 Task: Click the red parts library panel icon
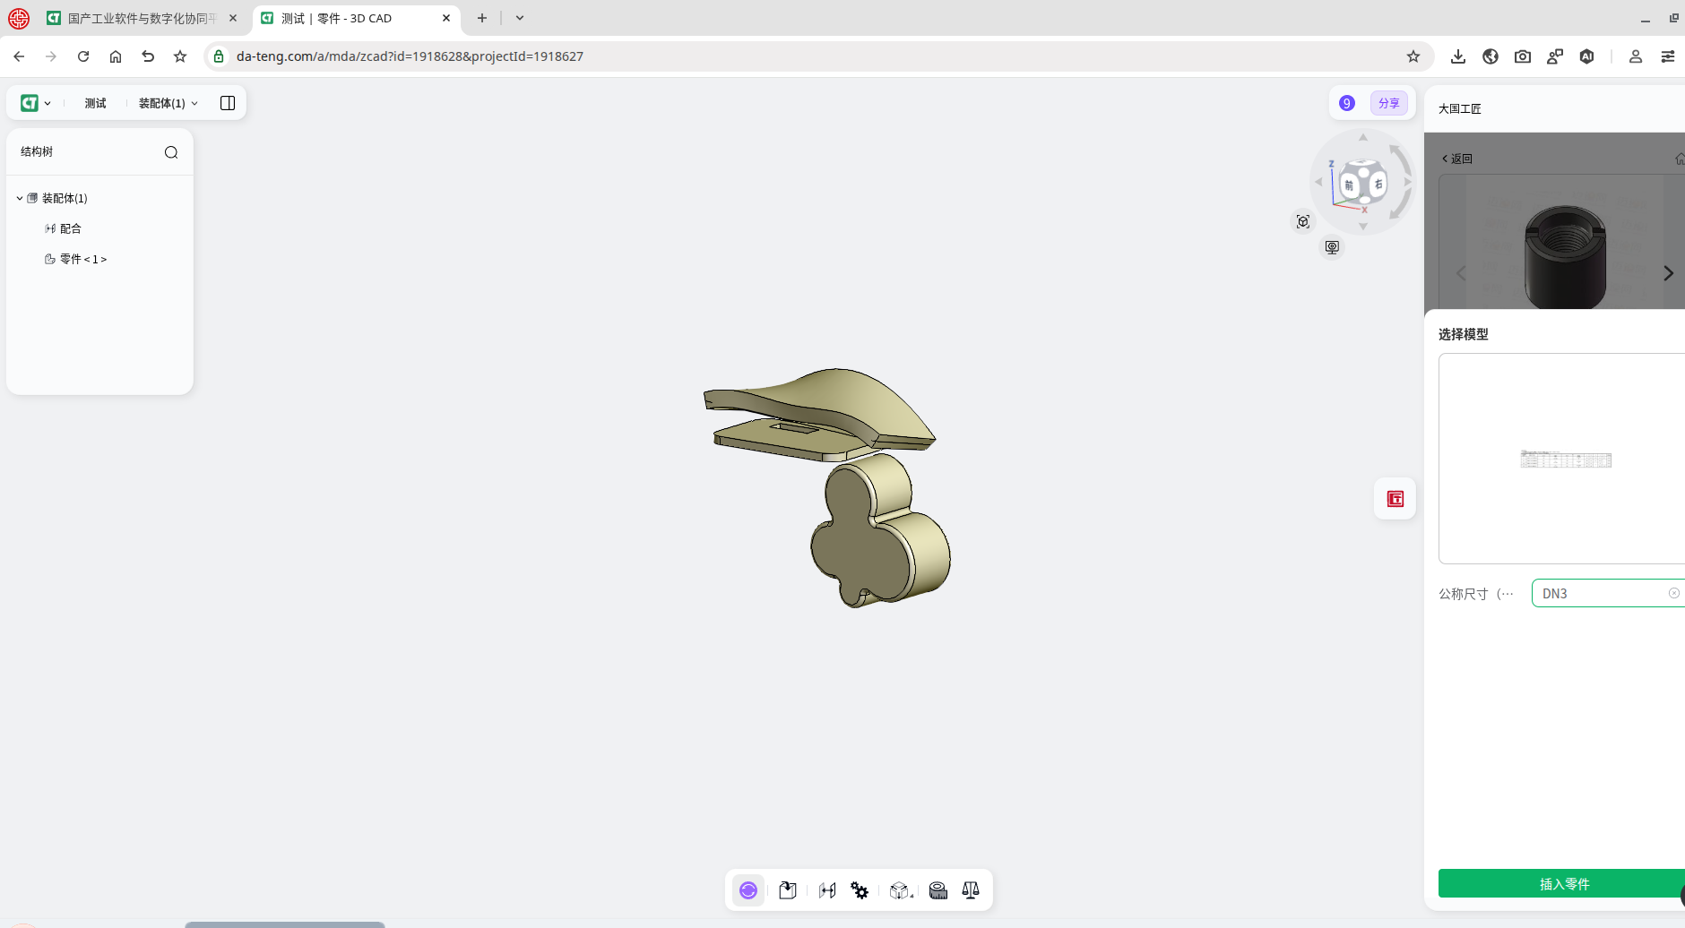tap(1396, 499)
